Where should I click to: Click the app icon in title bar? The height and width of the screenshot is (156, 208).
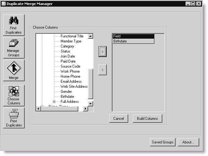(x=3, y=3)
